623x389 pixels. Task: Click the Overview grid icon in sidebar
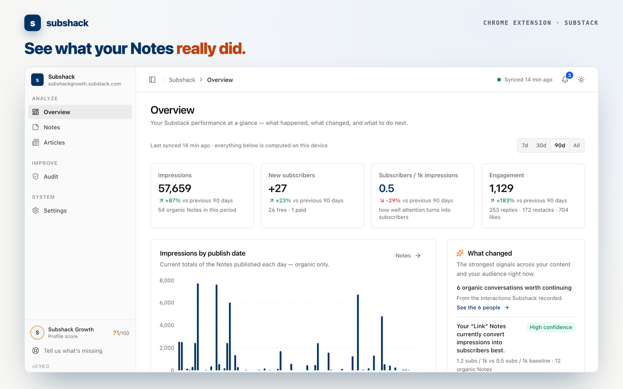(x=36, y=112)
